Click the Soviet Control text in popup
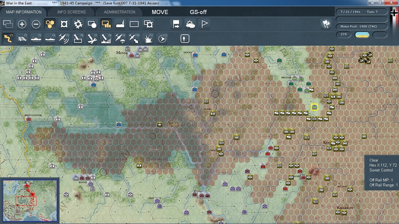This screenshot has height=224, width=399. pyautogui.click(x=381, y=170)
